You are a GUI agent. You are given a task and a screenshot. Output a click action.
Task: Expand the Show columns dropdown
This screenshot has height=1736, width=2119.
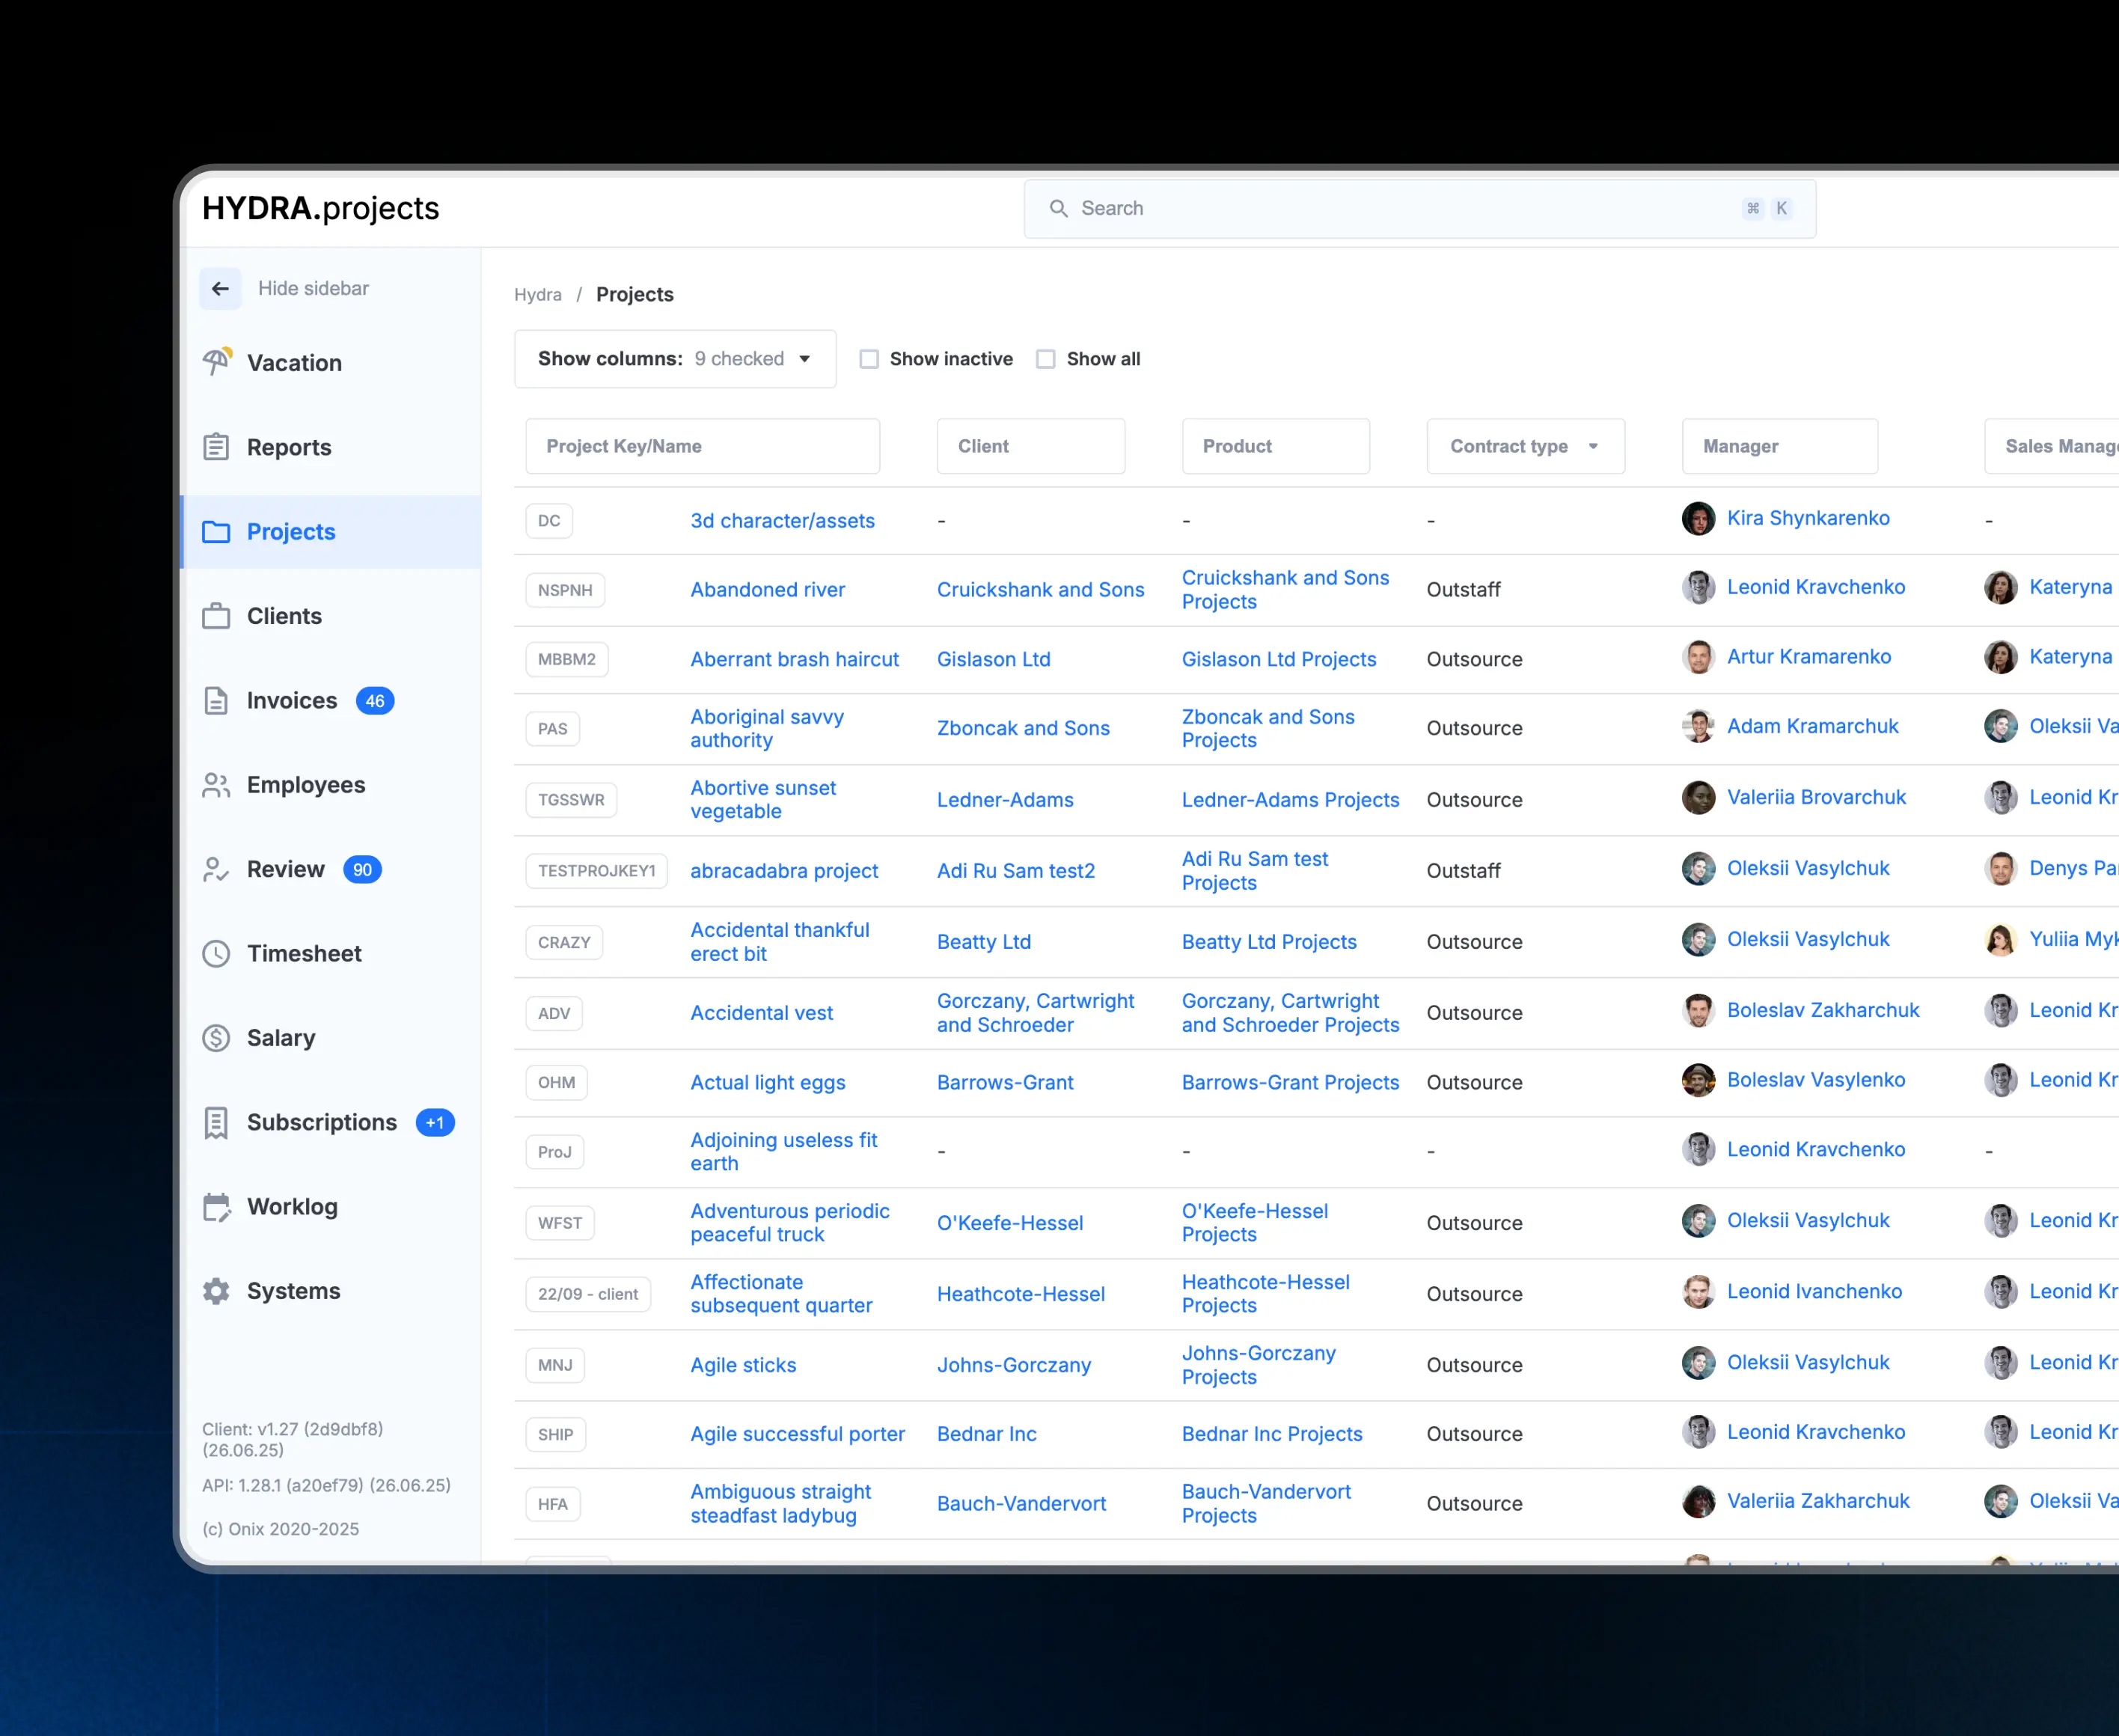(675, 359)
